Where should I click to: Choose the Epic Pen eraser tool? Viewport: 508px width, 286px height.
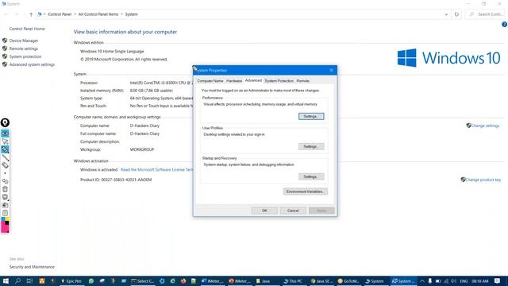click(5, 165)
